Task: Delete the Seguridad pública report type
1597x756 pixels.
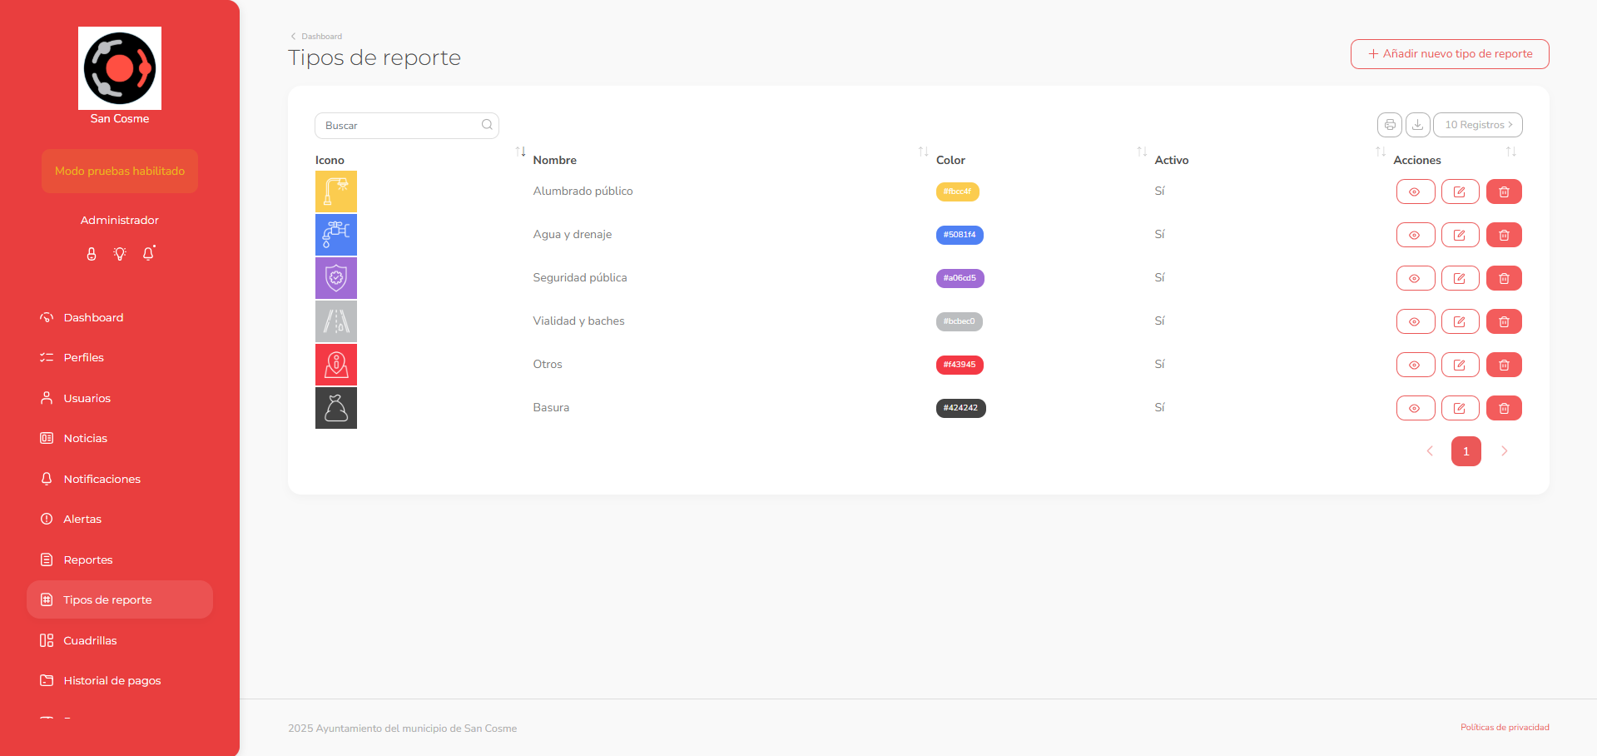Action: [1504, 278]
